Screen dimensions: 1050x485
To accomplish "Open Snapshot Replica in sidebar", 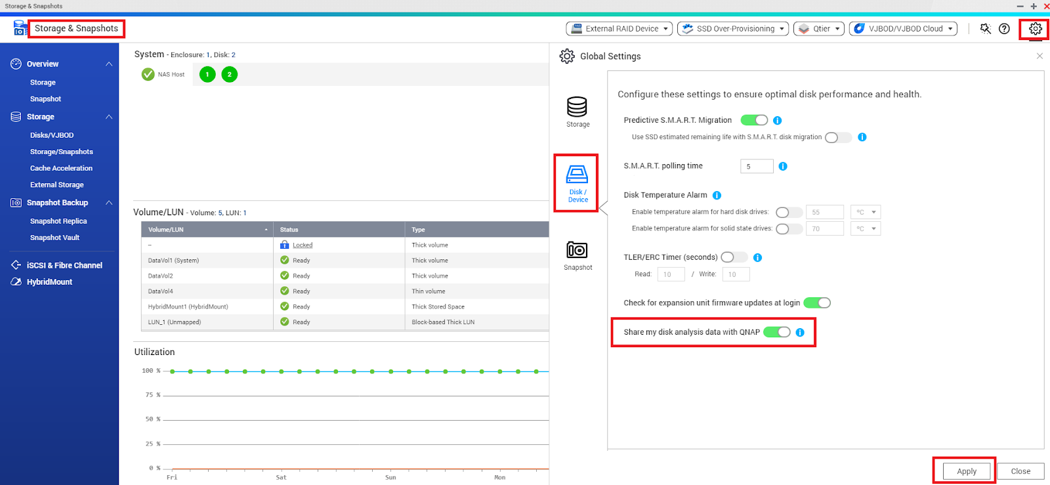I will (x=58, y=221).
